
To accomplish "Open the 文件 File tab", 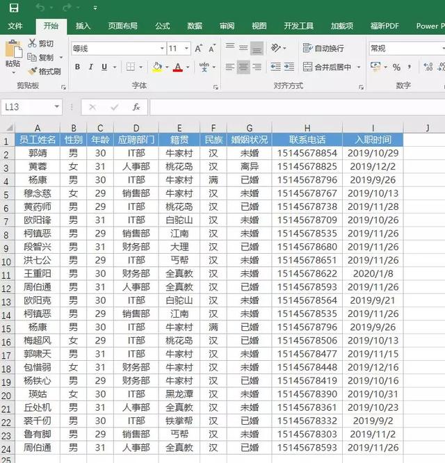I will 15,26.
